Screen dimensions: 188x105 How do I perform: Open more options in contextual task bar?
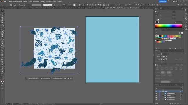pyautogui.click(x=71, y=78)
